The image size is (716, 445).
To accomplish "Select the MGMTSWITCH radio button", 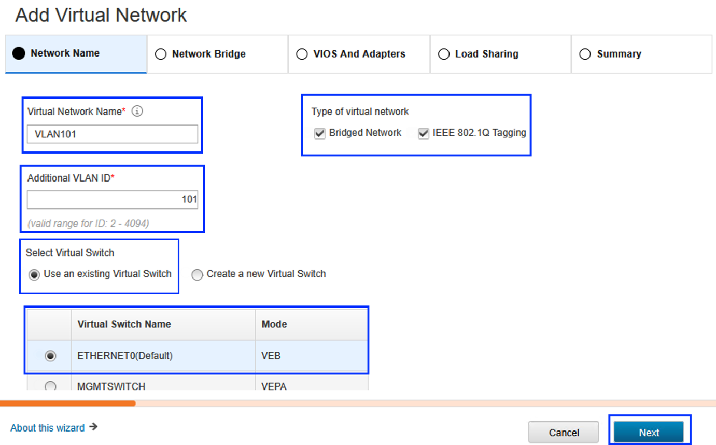I will pyautogui.click(x=50, y=386).
